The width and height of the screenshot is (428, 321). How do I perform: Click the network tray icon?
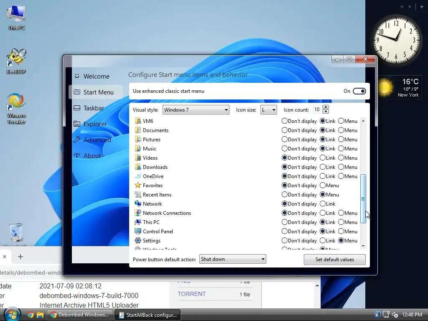click(x=386, y=315)
